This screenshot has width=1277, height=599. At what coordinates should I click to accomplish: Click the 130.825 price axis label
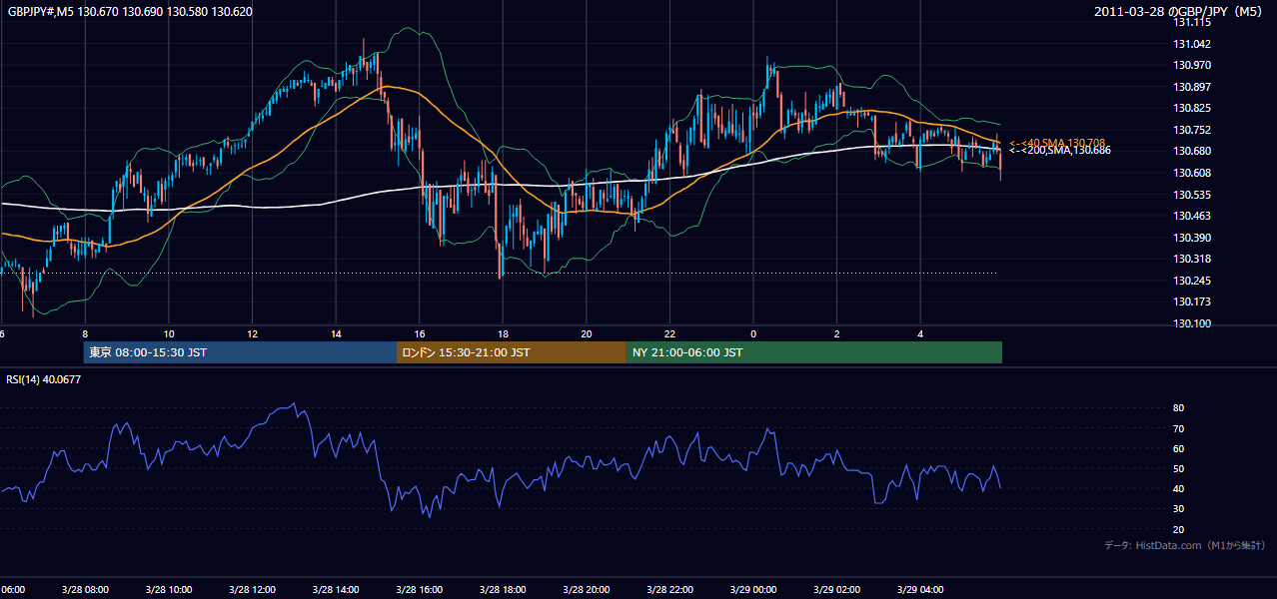(x=1191, y=108)
